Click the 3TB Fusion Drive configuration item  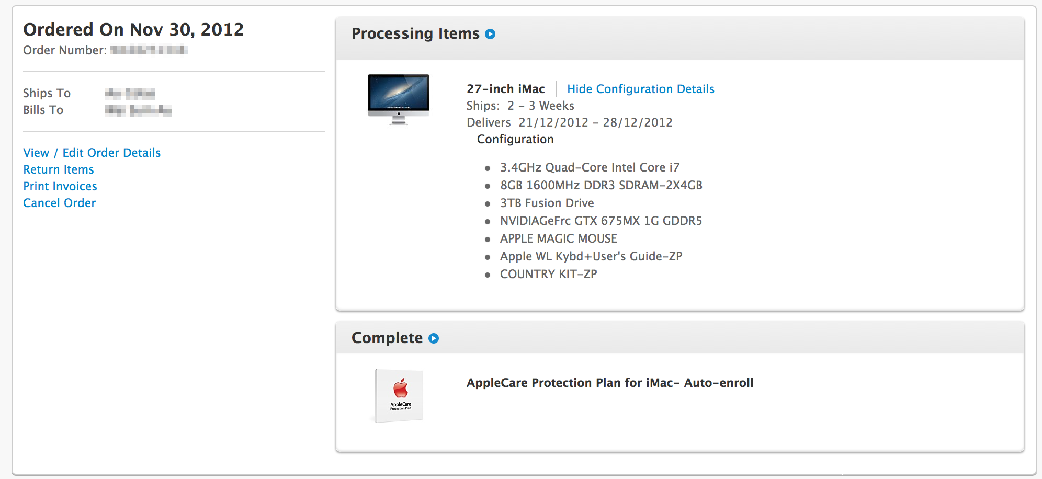click(547, 203)
